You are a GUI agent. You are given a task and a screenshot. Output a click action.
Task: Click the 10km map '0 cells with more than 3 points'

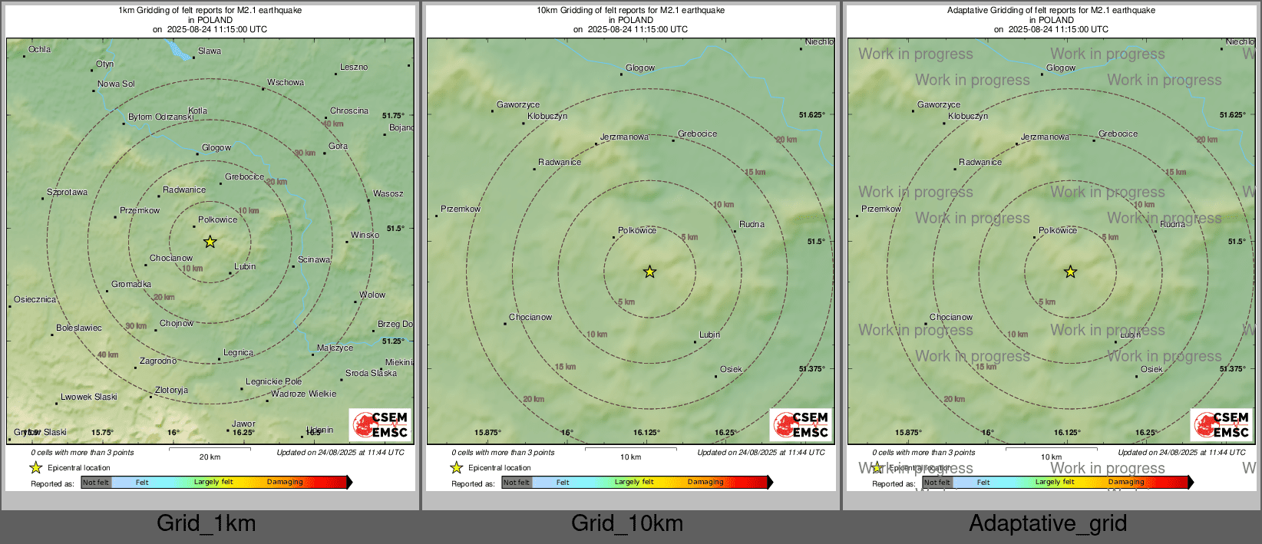504,453
